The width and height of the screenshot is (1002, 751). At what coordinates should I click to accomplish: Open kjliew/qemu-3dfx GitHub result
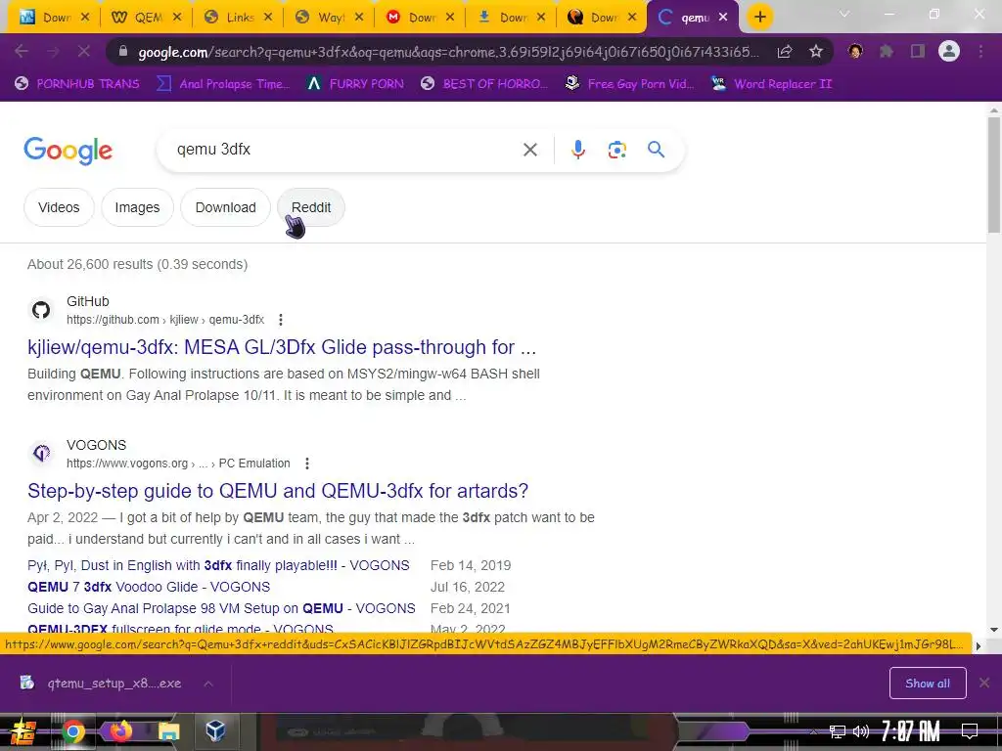282,347
